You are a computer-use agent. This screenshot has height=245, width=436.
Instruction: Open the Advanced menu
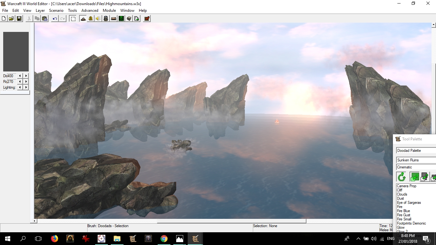90,11
